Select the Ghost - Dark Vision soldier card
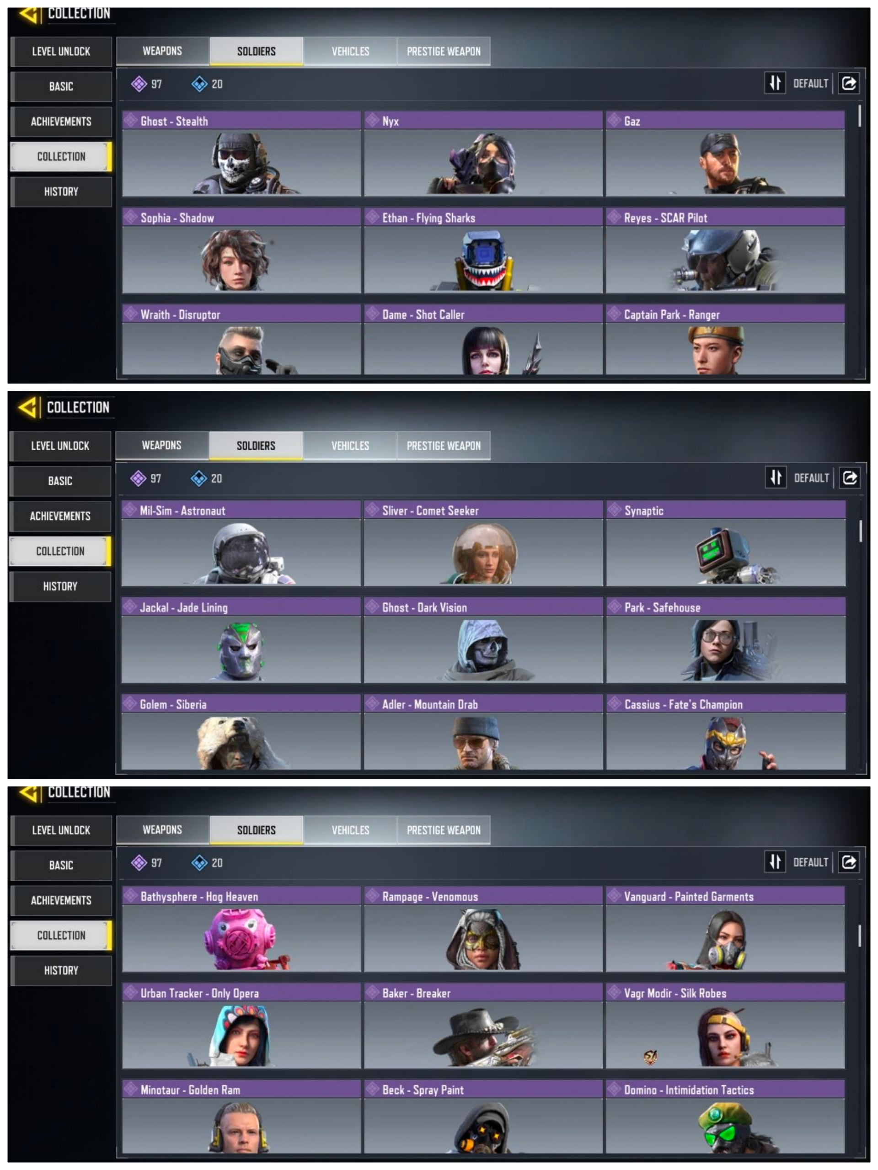 click(483, 640)
